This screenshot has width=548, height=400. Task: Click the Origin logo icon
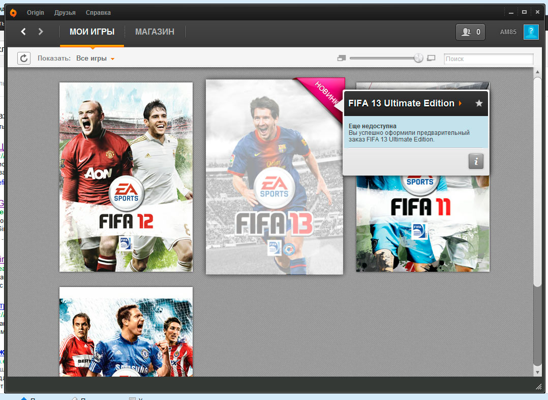tap(13, 13)
